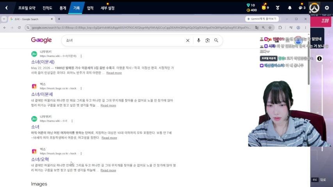
Task: Switch to the 세부 설정 tab
Action: 107,8
